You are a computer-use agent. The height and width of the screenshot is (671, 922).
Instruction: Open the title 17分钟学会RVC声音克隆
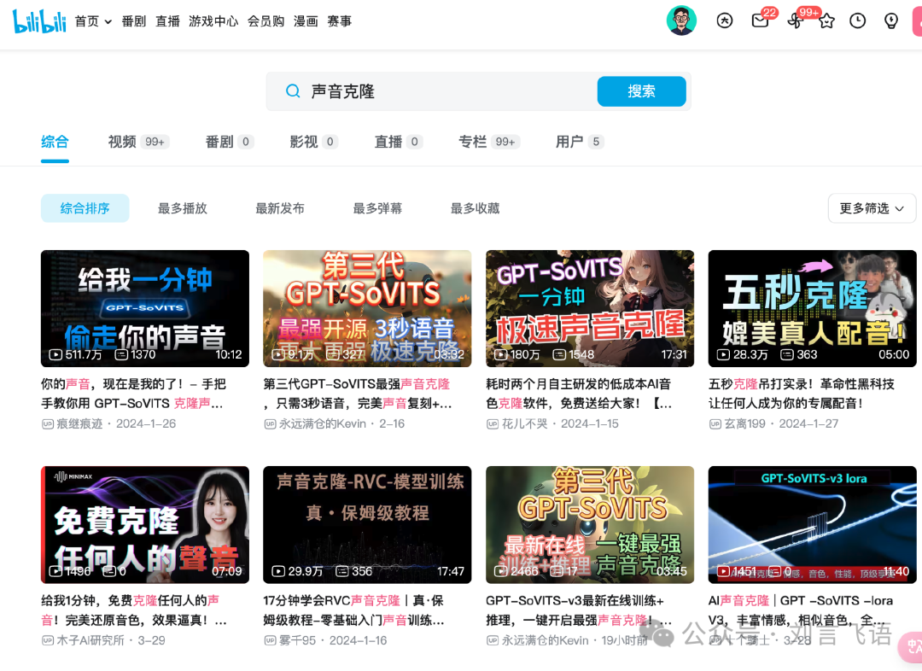(354, 610)
